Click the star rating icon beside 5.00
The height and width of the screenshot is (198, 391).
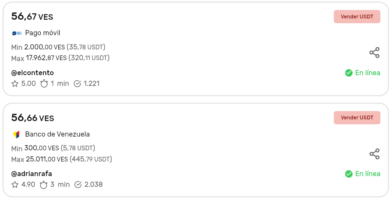tap(15, 84)
